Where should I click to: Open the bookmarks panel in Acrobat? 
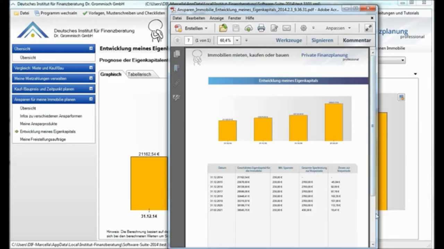(x=177, y=68)
